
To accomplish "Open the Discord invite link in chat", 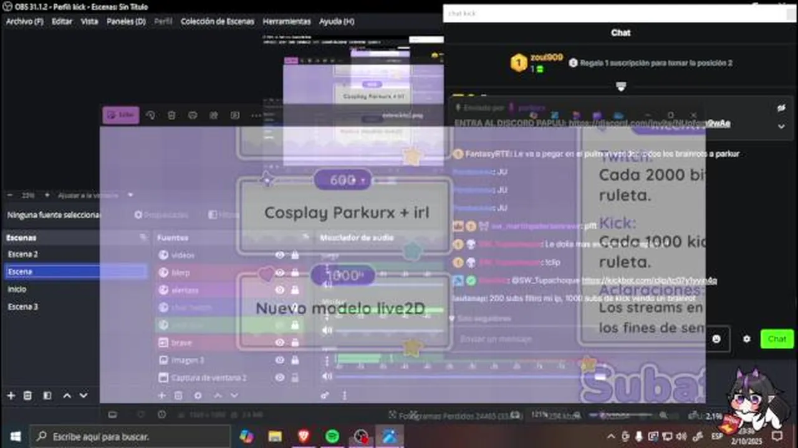I will coord(650,123).
